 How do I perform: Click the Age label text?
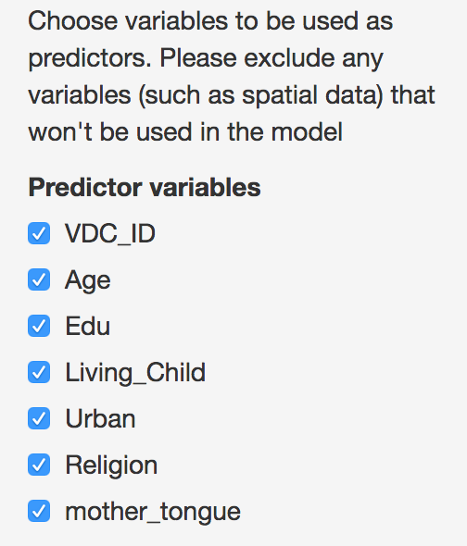coord(88,281)
